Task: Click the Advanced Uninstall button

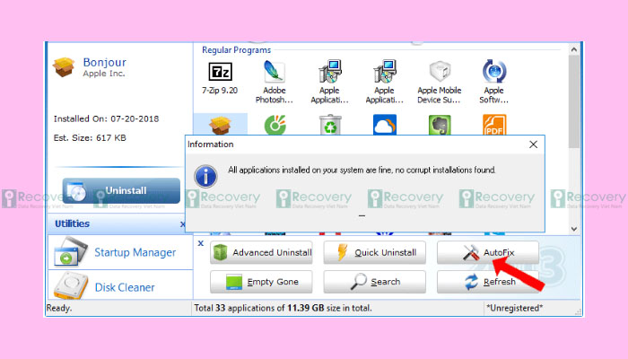Action: [x=261, y=252]
